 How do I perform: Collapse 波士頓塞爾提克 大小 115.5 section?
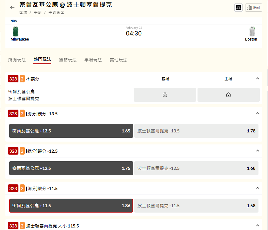258,225
